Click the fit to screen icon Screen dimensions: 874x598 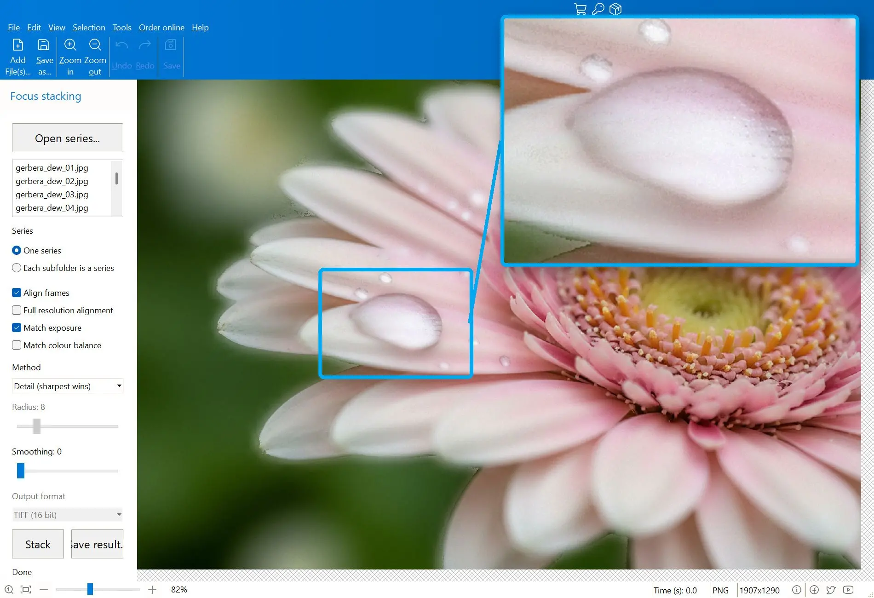pos(26,589)
